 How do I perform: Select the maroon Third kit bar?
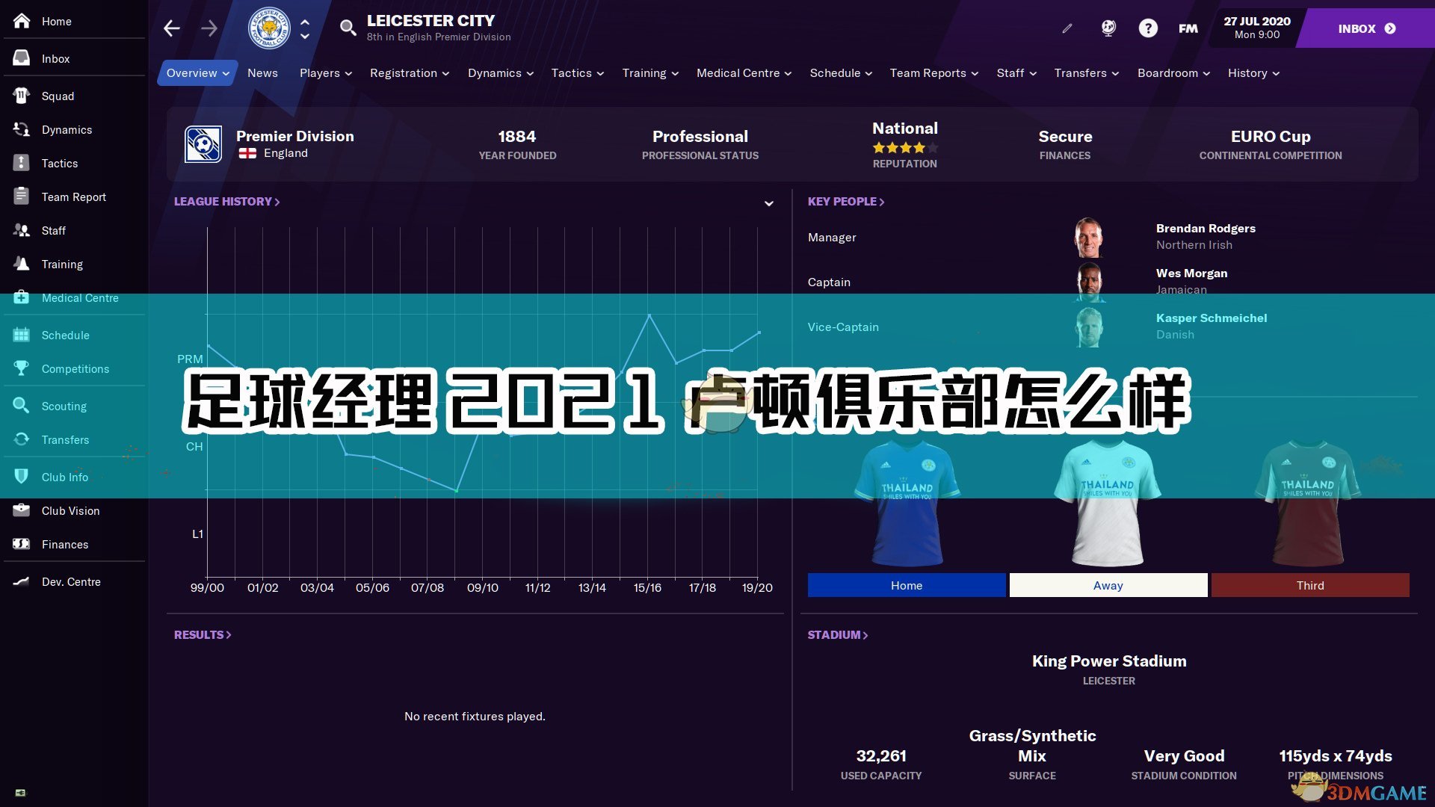tap(1310, 585)
